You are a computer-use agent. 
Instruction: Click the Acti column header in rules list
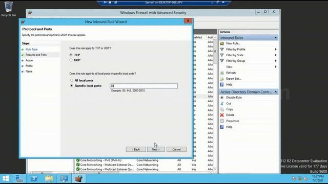click(x=210, y=37)
